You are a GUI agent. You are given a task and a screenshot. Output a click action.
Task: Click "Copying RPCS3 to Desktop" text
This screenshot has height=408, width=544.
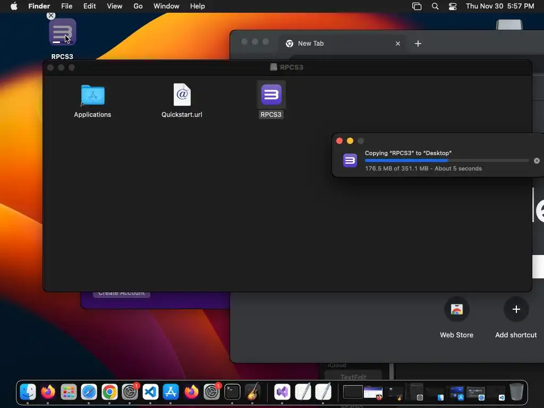tap(408, 153)
